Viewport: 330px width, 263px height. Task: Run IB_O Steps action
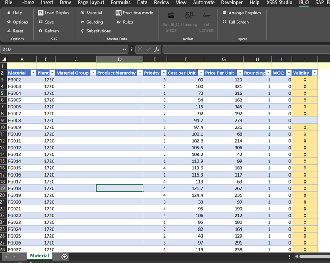[x=171, y=22]
